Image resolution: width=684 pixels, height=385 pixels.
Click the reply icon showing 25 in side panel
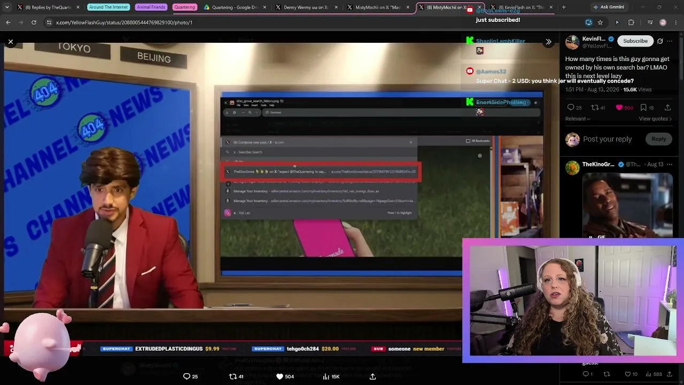[574, 107]
